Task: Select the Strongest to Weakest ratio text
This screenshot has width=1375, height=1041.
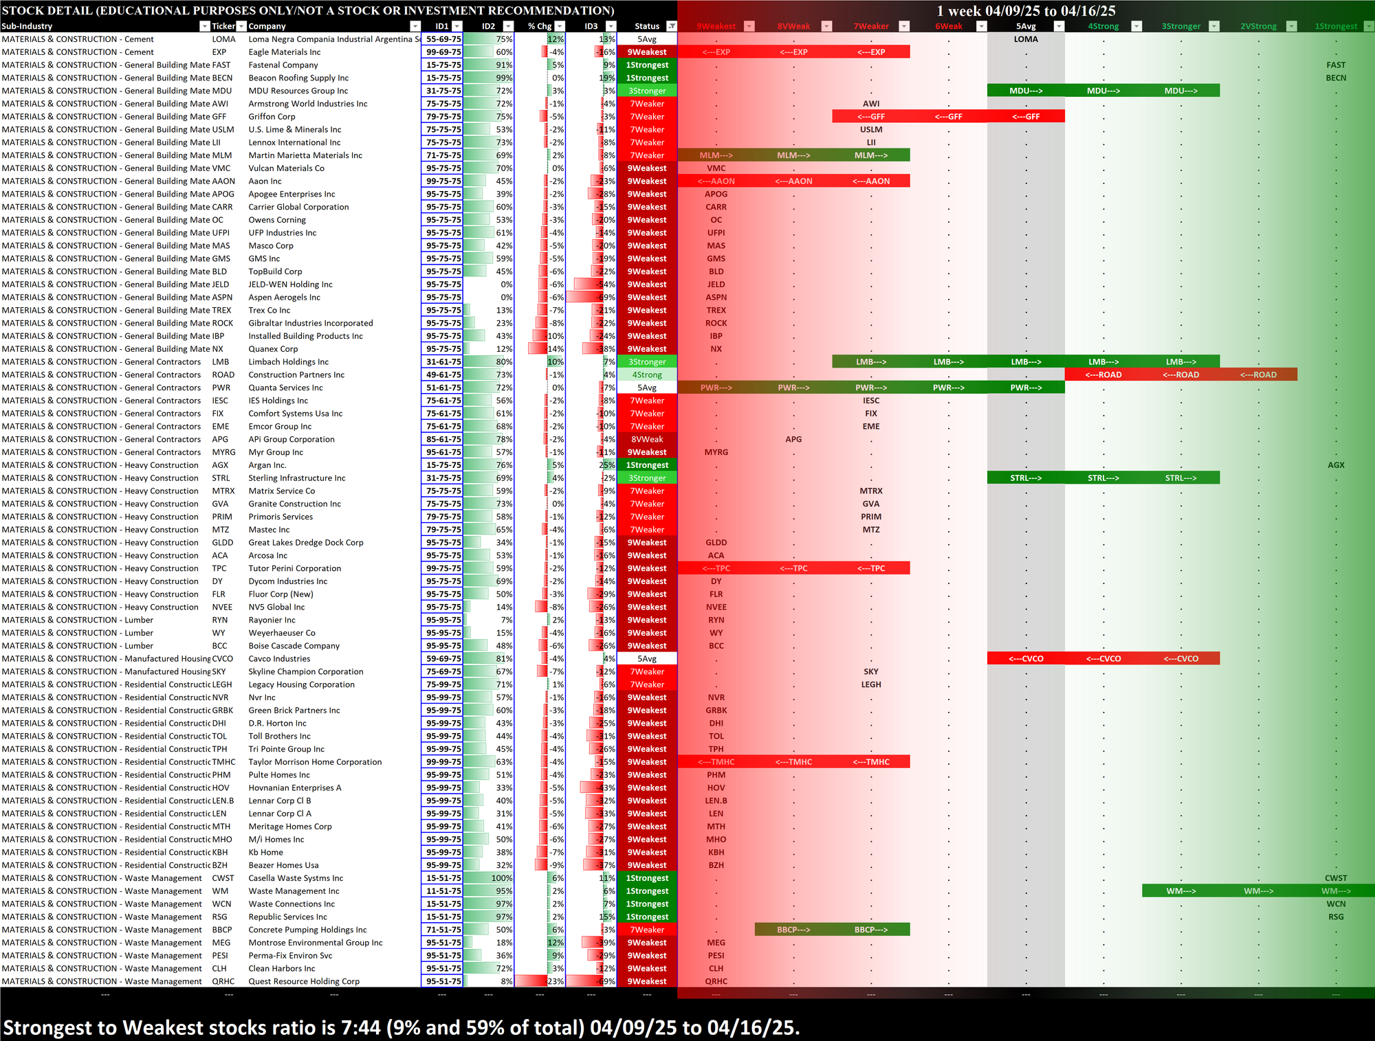Action: (401, 1027)
